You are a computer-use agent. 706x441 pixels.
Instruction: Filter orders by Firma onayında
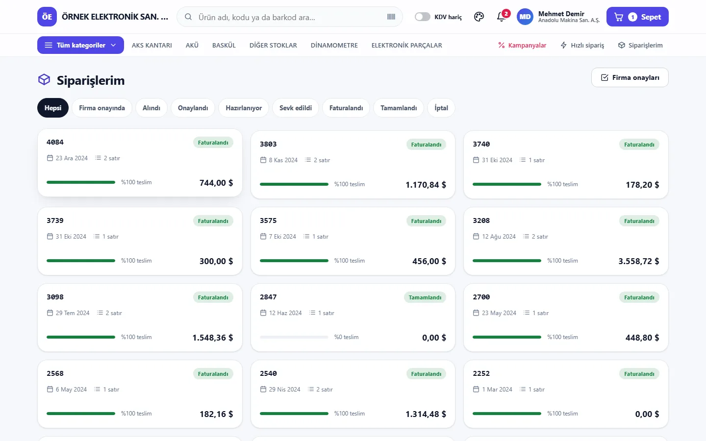pyautogui.click(x=102, y=108)
